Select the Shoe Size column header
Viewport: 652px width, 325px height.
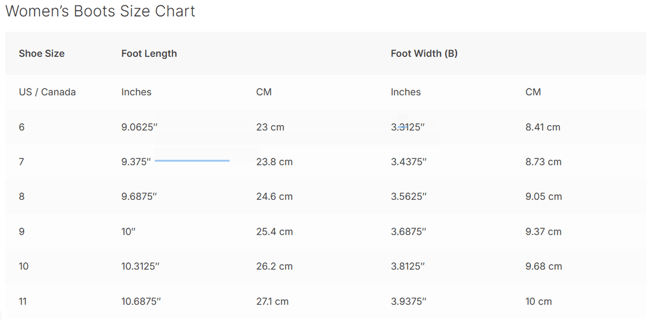pos(41,53)
